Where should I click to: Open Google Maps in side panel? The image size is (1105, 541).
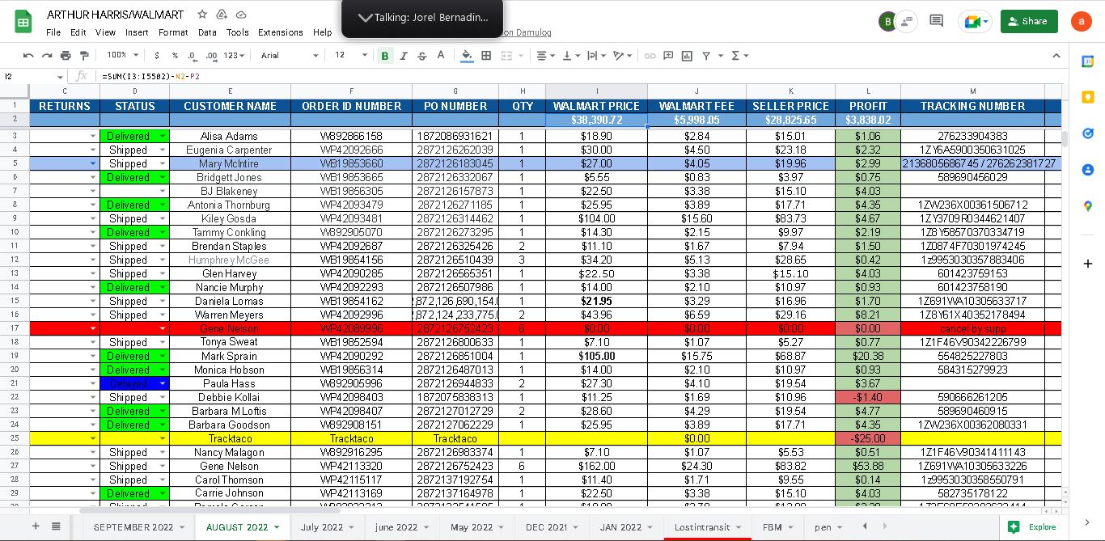tap(1087, 206)
